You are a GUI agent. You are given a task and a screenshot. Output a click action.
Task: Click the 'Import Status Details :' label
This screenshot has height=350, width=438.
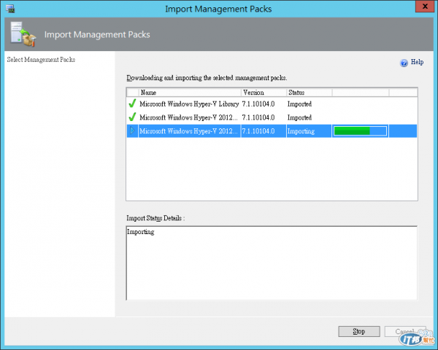(155, 218)
